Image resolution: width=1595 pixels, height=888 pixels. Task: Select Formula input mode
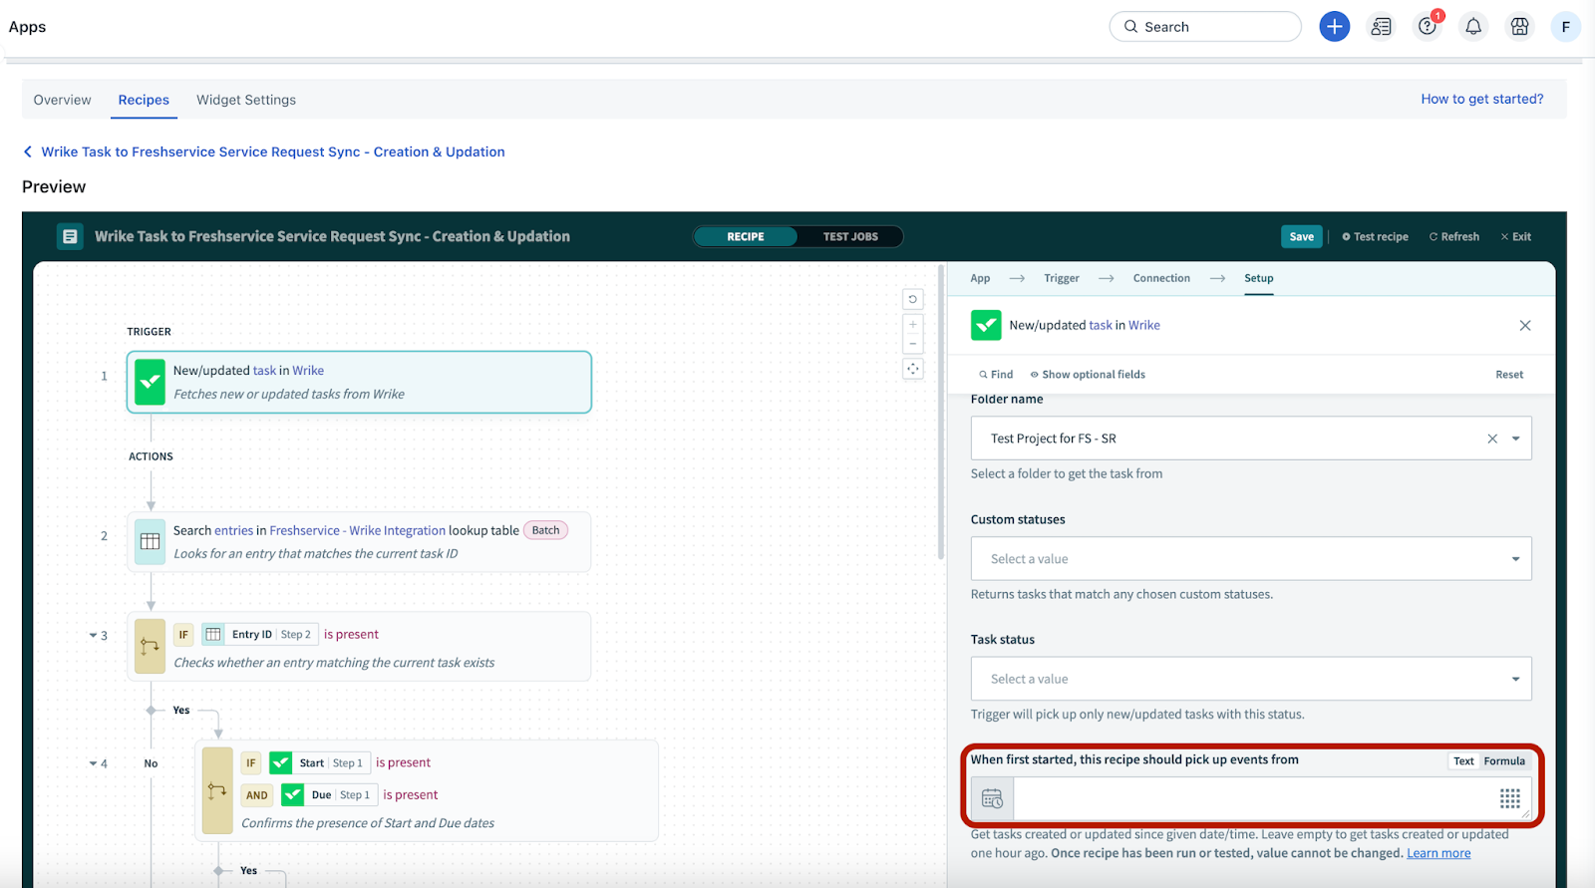click(1504, 761)
